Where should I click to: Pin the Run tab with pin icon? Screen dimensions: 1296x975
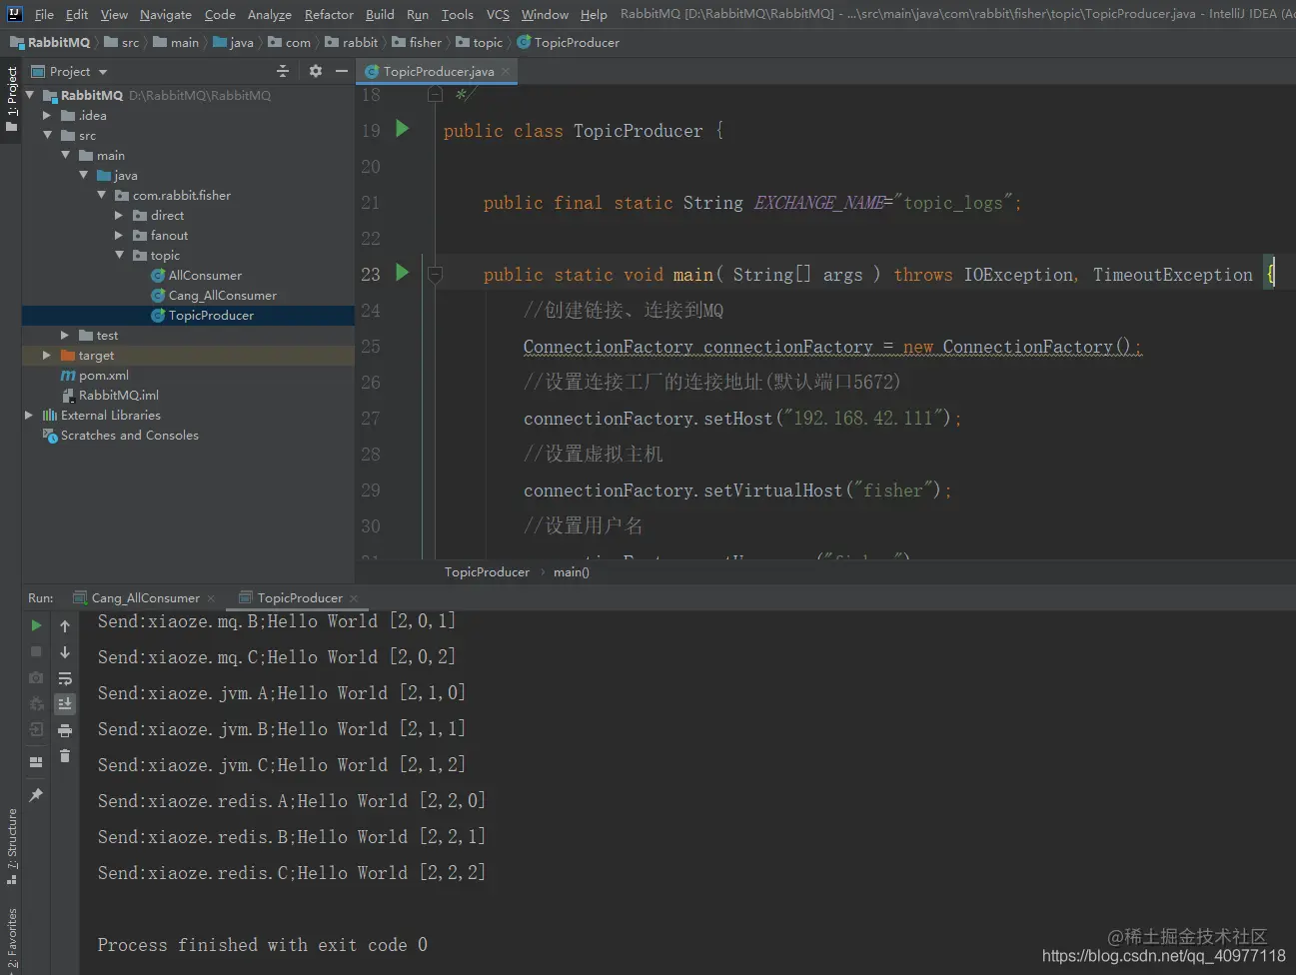[36, 795]
